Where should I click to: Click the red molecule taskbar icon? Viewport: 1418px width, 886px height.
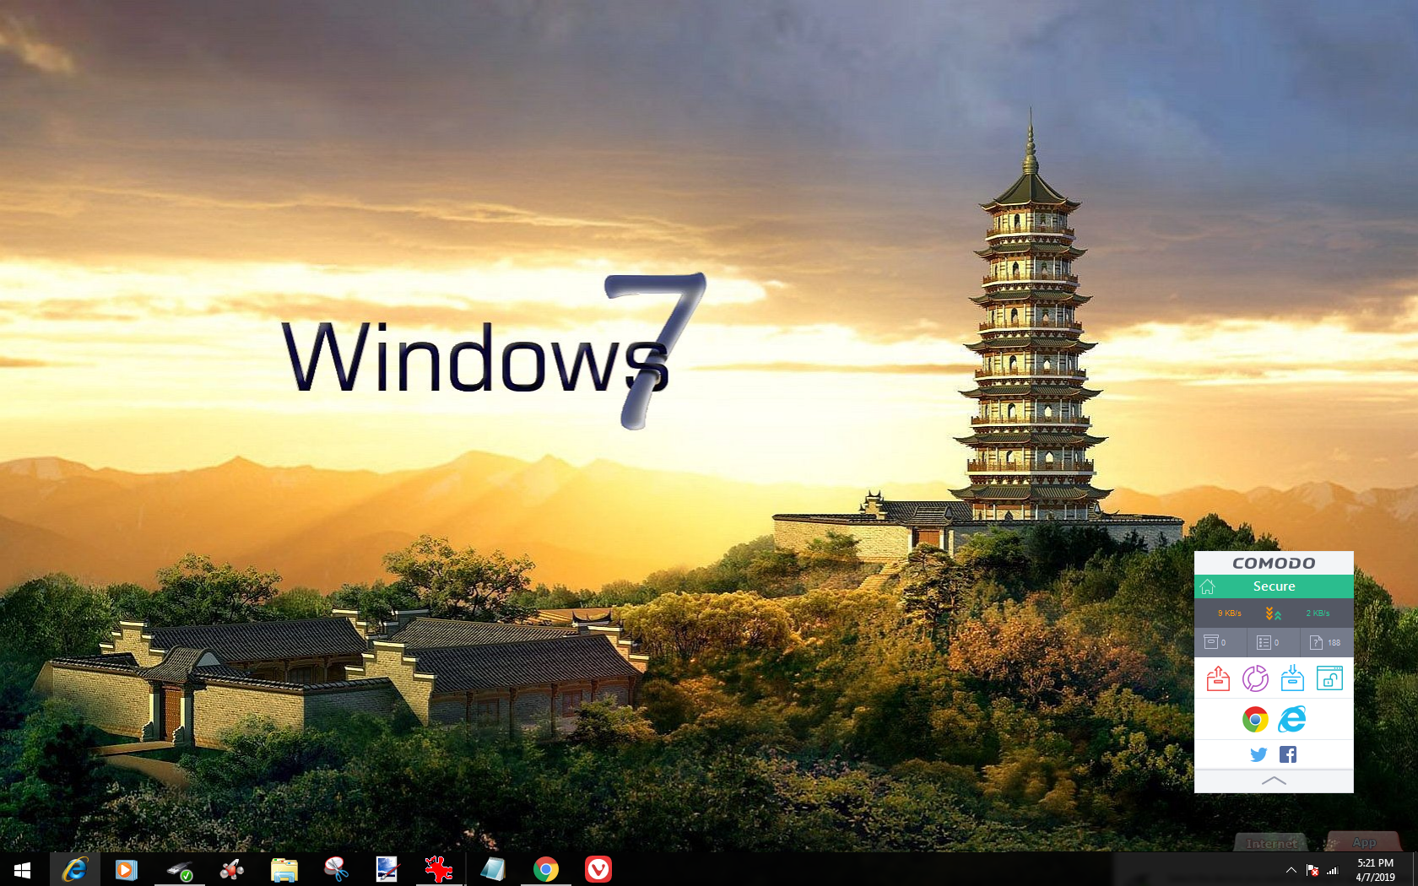231,869
